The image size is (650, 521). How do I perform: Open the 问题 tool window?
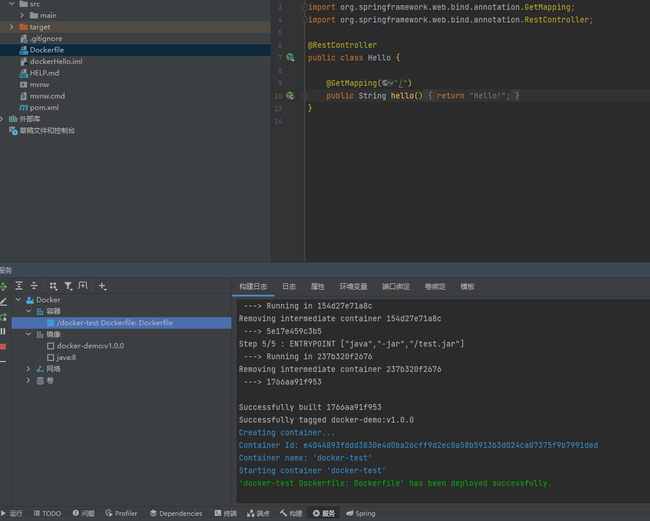[x=83, y=513]
